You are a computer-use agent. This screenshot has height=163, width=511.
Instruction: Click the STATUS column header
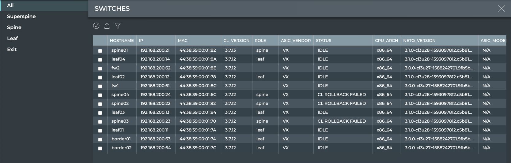coord(324,41)
